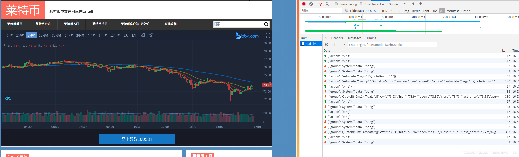Open the All message type dropdown

click(x=338, y=45)
